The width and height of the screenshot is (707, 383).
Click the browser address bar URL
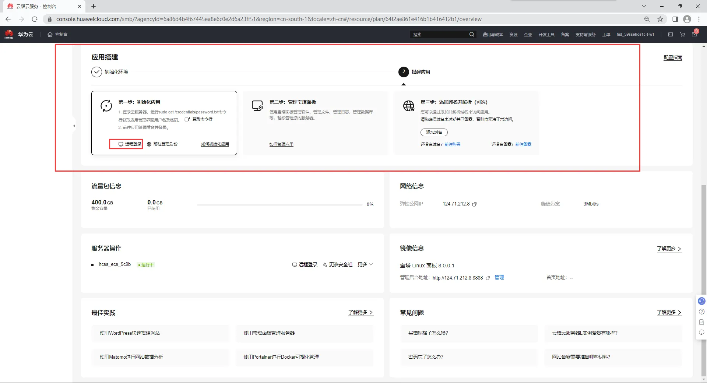[269, 19]
